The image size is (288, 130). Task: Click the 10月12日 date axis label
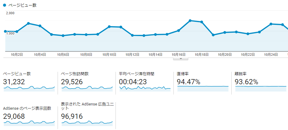click(x=132, y=55)
